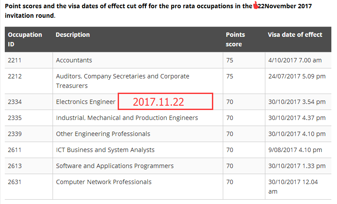This screenshot has width=337, height=204.
Task: Select the 4/10/2017 7.00 am date cell
Action: click(295, 60)
